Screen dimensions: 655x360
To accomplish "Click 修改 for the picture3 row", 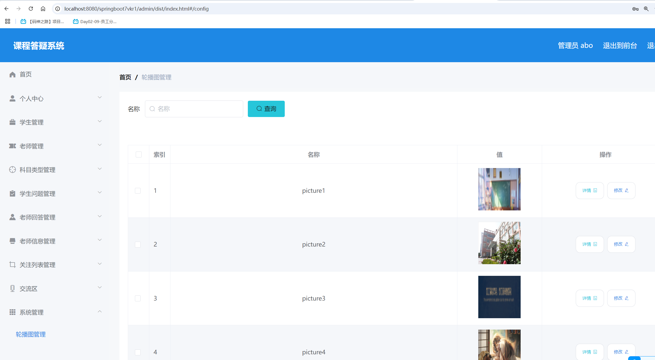I will (621, 298).
